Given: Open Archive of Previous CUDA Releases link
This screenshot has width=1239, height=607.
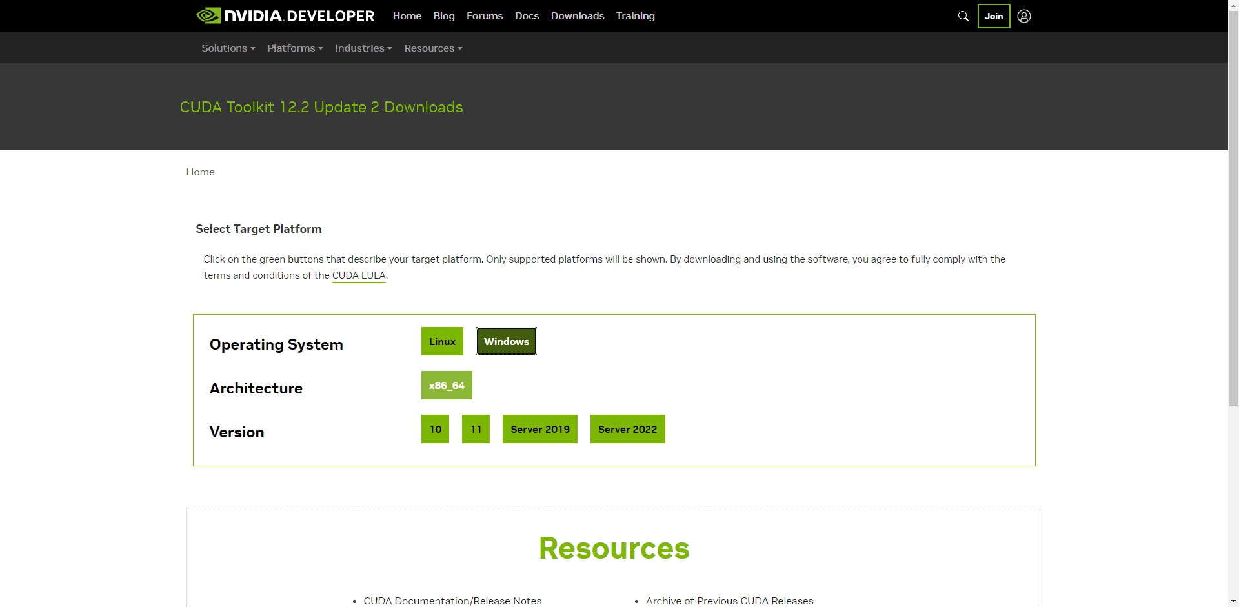Looking at the screenshot, I should (729, 601).
